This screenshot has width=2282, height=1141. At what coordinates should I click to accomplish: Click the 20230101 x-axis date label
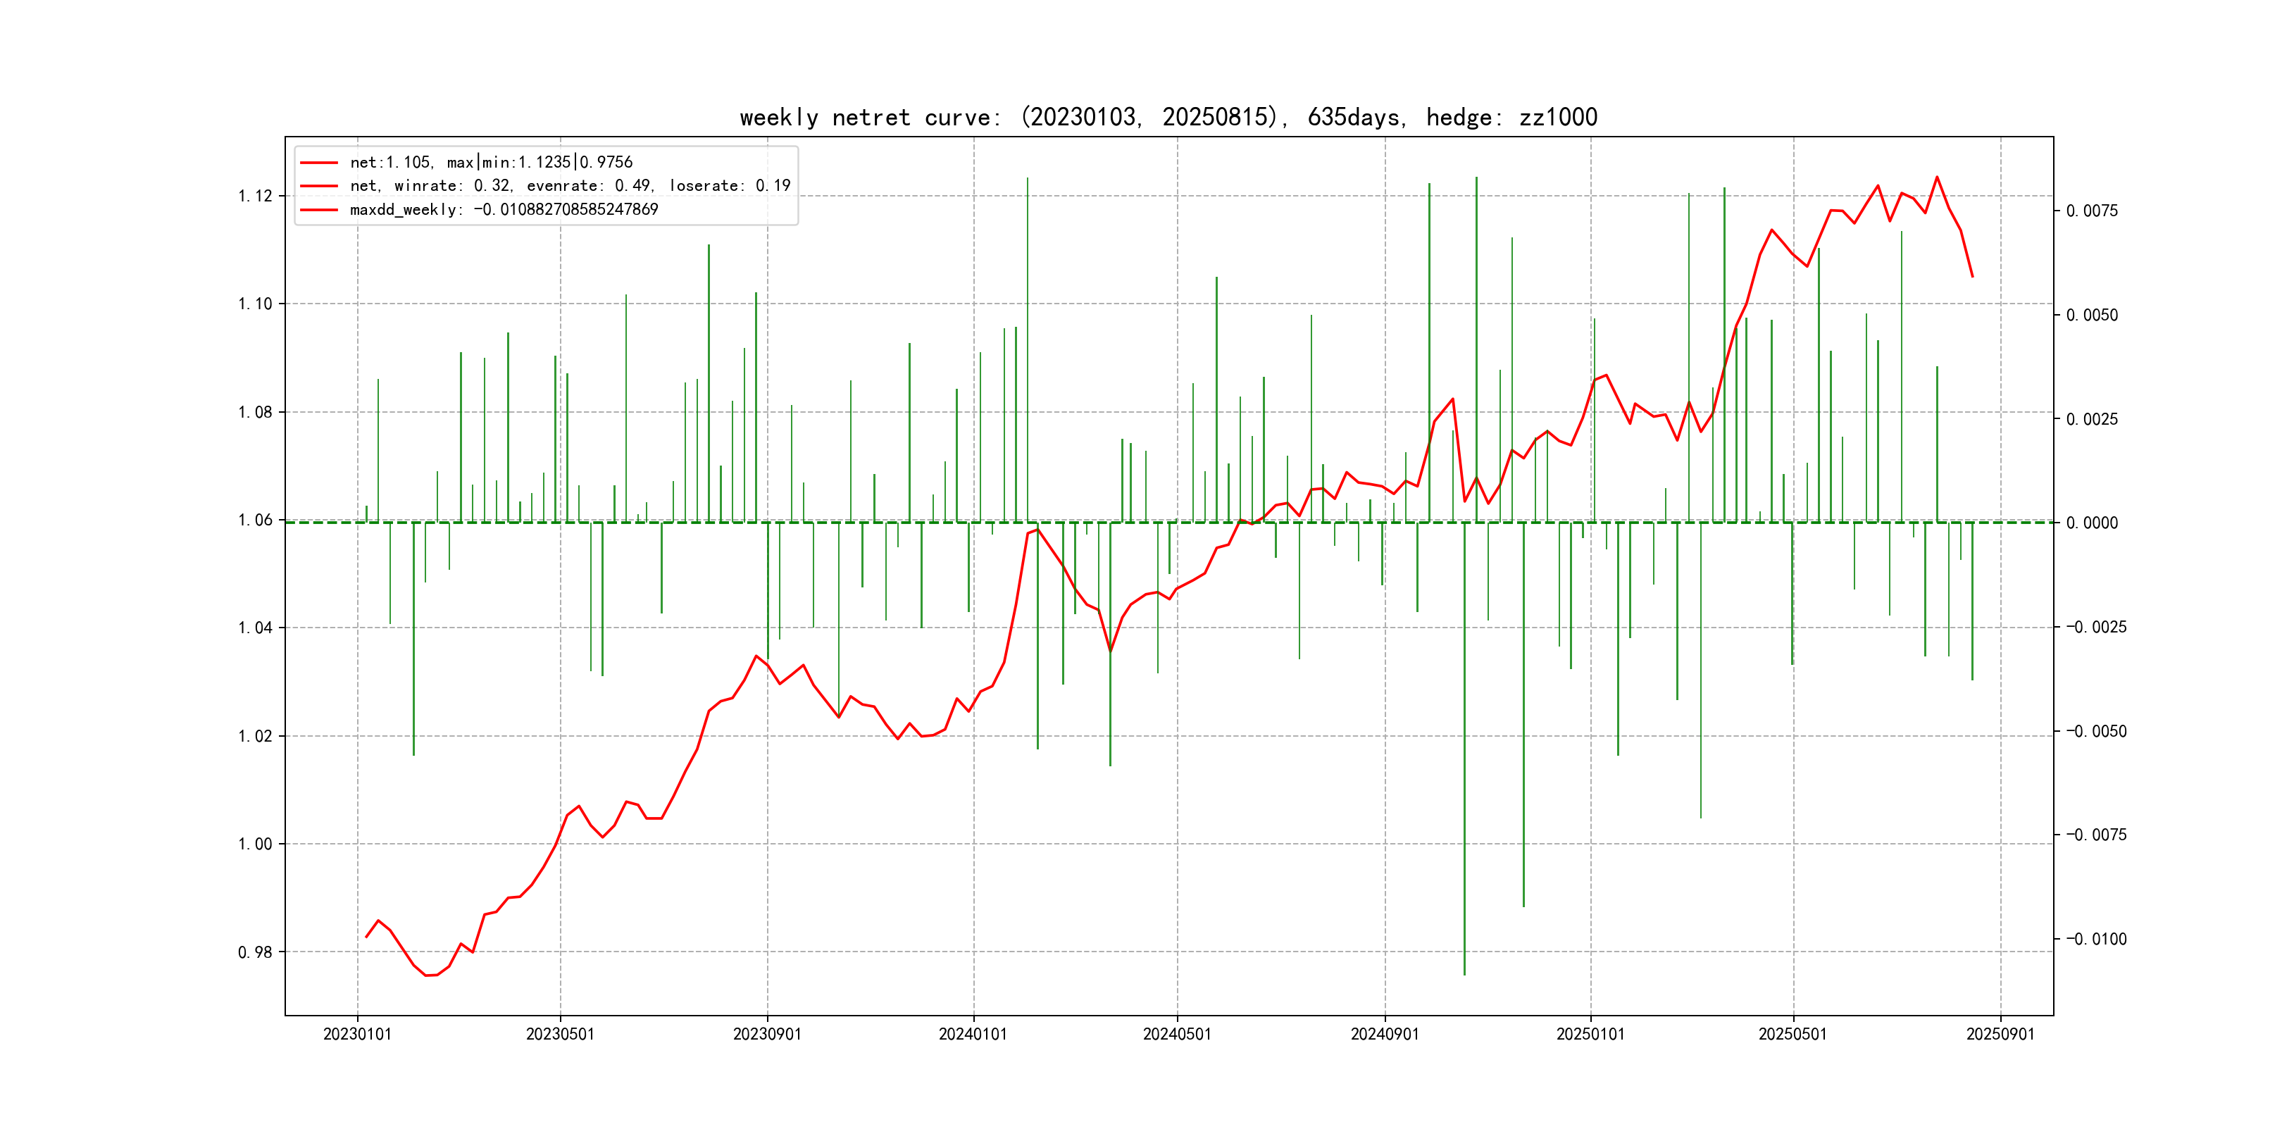[357, 1035]
